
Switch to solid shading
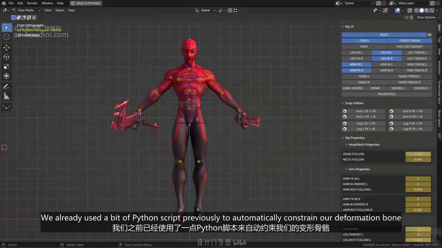[422, 10]
